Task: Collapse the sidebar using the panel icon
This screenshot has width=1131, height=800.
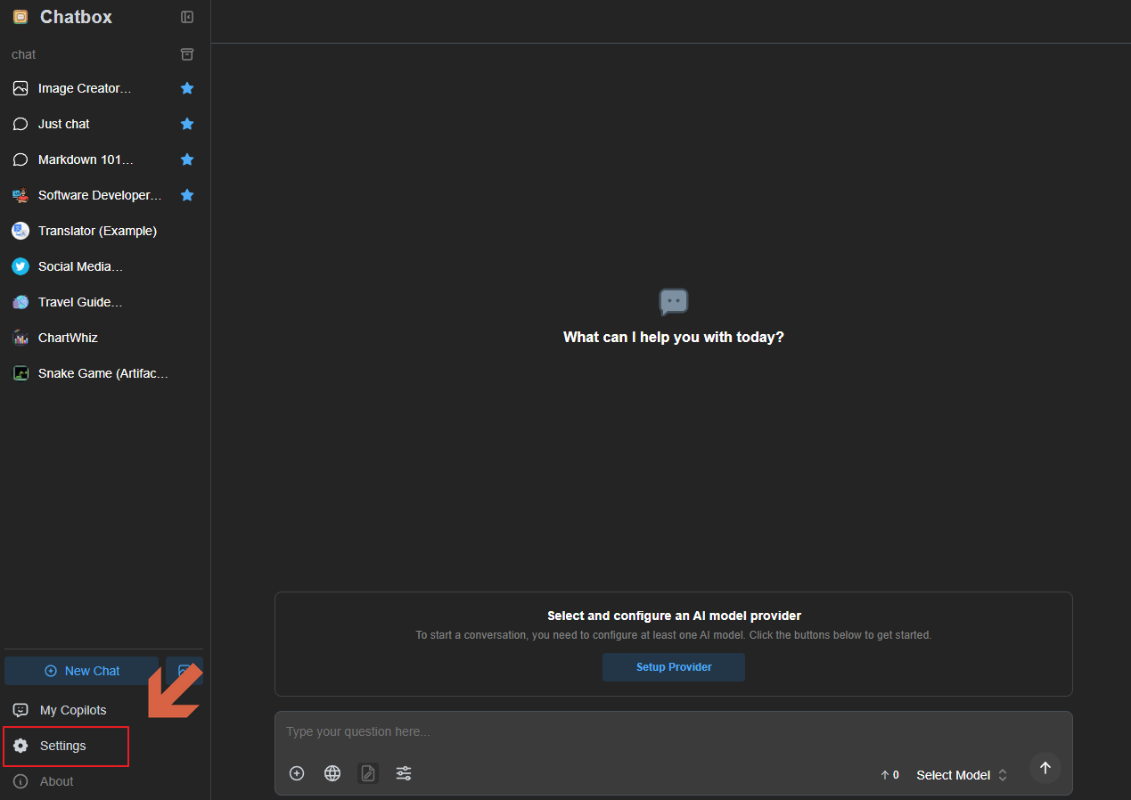Action: click(x=187, y=17)
